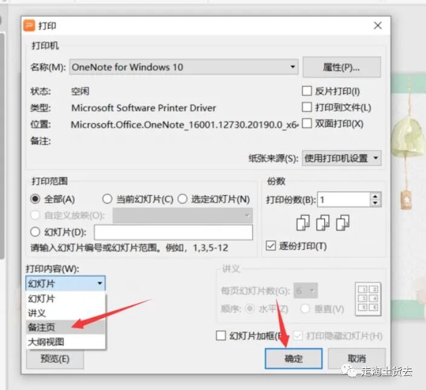Select the 幻灯片(D) range radio button
The width and height of the screenshot is (426, 390).
pyautogui.click(x=35, y=232)
